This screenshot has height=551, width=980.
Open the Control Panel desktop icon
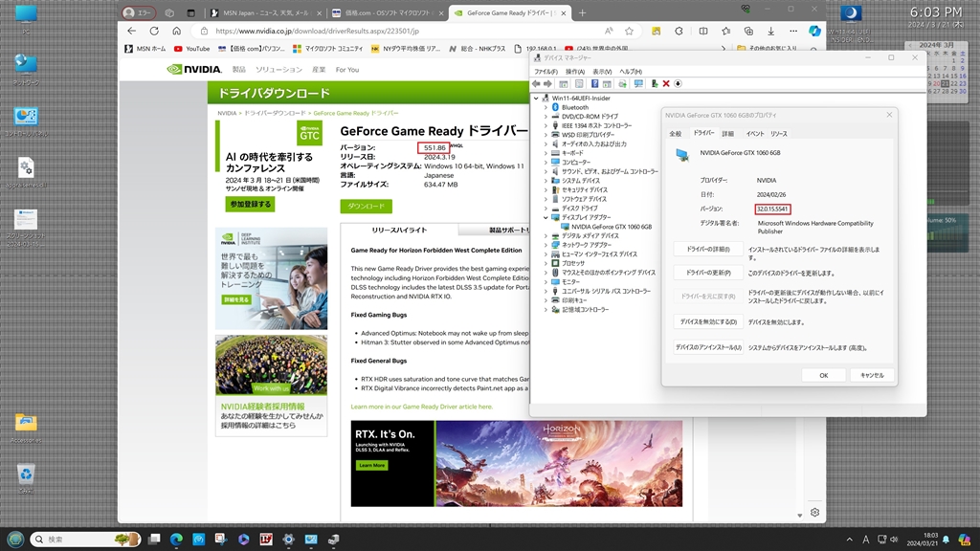point(26,121)
